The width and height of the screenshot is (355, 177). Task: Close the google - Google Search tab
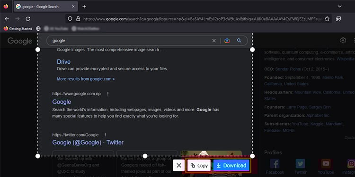[73, 7]
